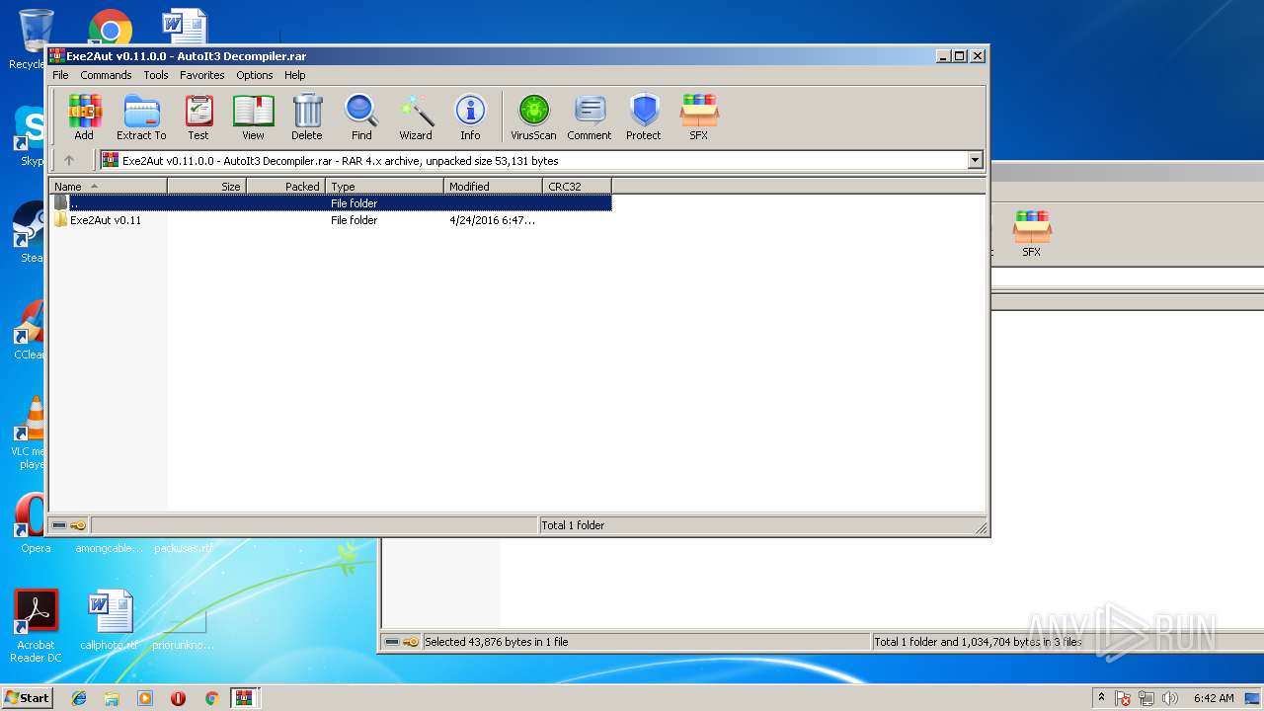Open the Acrobat Reader DC desktop icon
The width and height of the screenshot is (1264, 711).
[36, 627]
